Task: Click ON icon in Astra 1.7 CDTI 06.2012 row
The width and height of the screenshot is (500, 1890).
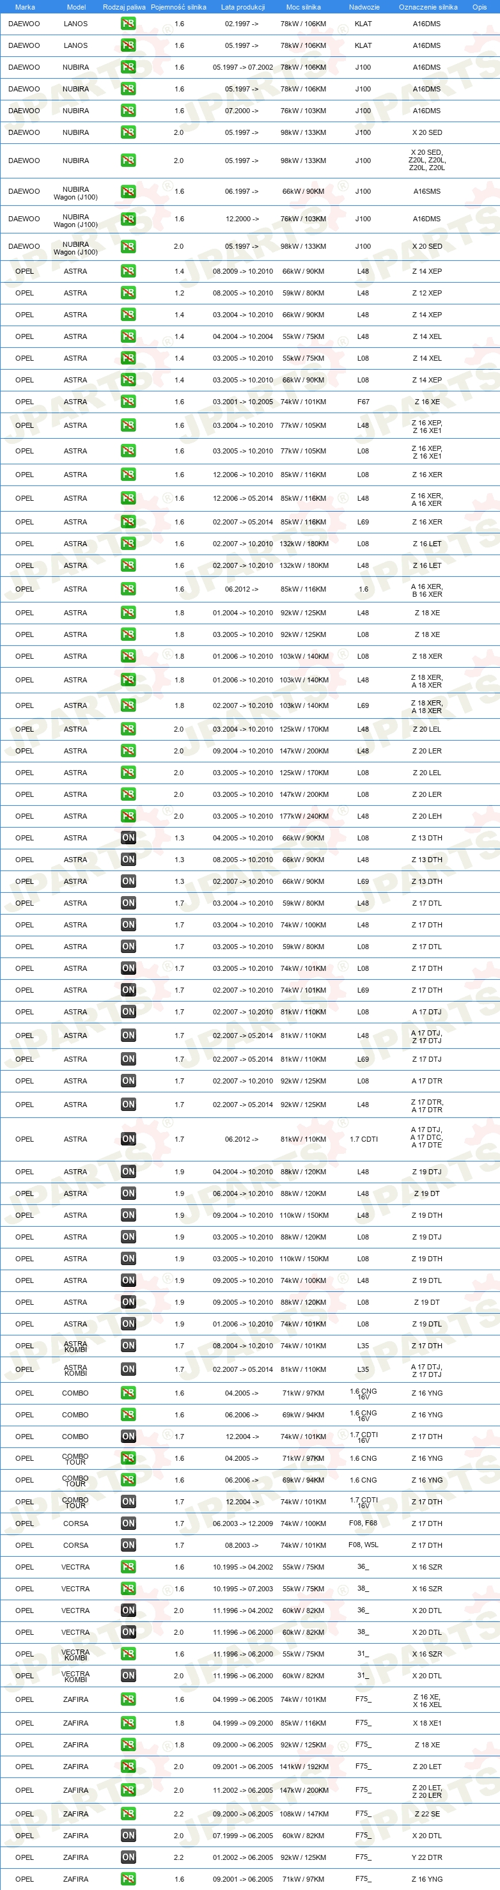Action: point(129,1138)
